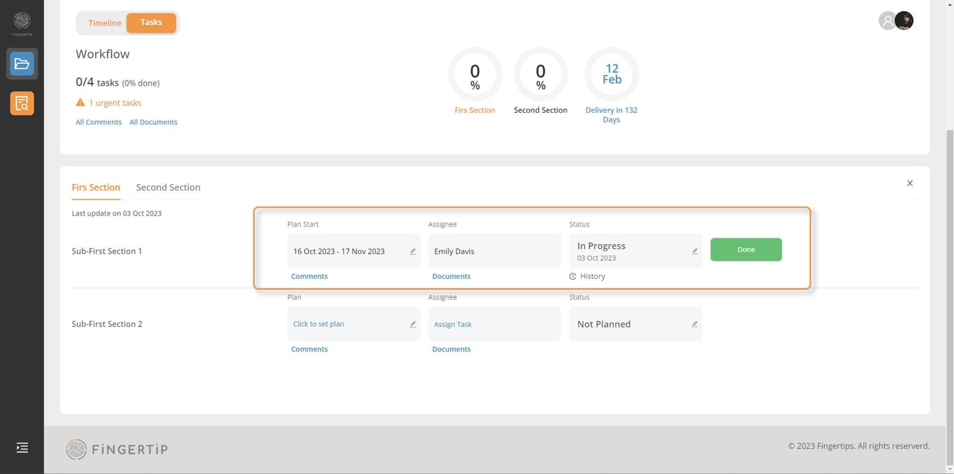Click the Fingertip footer logo
Screen dimensions: 954x474
117,449
